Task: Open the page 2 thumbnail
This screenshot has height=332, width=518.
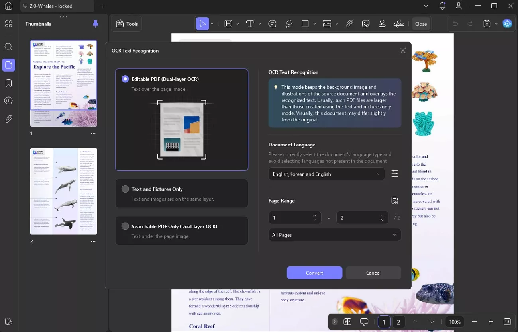Action: (63, 191)
